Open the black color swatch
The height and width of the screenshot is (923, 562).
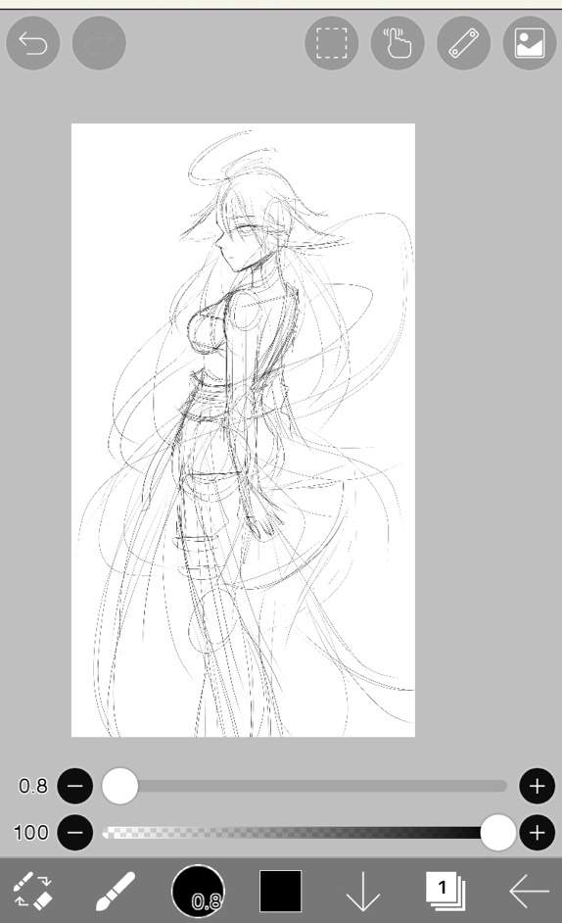(281, 891)
